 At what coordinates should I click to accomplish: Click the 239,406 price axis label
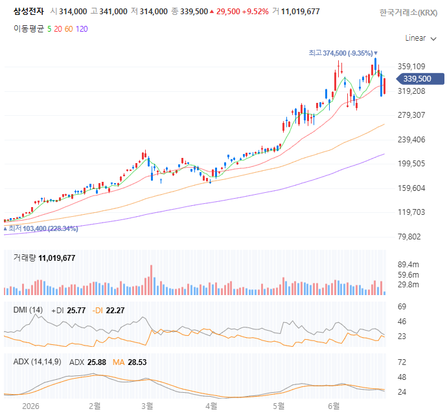pyautogui.click(x=411, y=140)
